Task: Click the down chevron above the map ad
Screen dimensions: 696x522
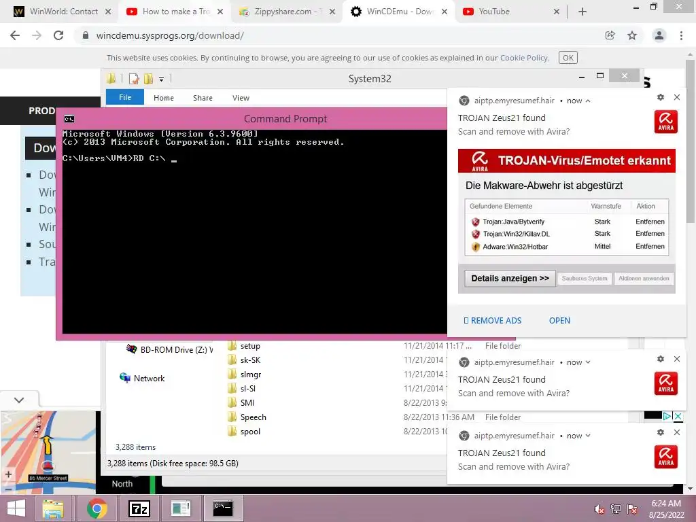Action: [x=19, y=400]
